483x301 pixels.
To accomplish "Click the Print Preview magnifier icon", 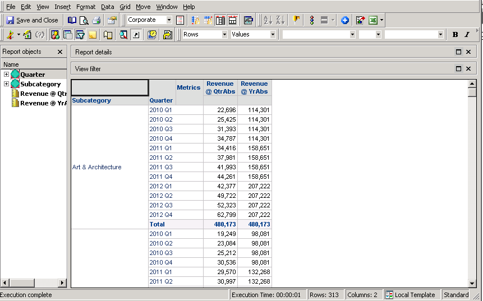I will pyautogui.click(x=84, y=20).
